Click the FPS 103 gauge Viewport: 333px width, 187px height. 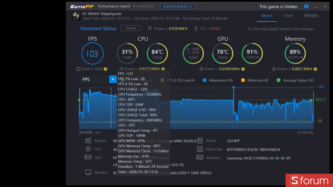click(92, 54)
